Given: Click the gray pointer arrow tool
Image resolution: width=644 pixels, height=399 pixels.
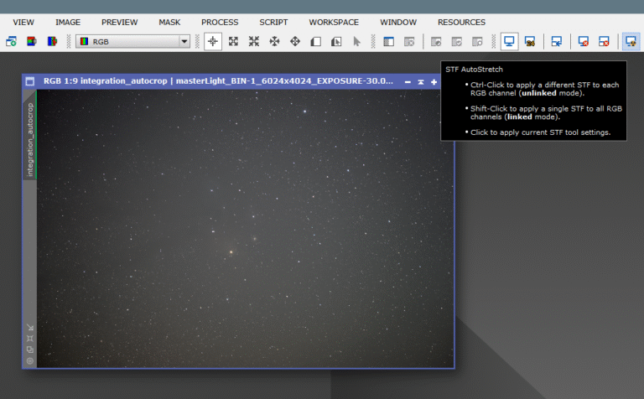Looking at the screenshot, I should coord(356,41).
